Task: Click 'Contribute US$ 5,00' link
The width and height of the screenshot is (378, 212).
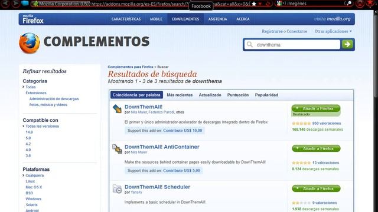Action: pos(181,171)
